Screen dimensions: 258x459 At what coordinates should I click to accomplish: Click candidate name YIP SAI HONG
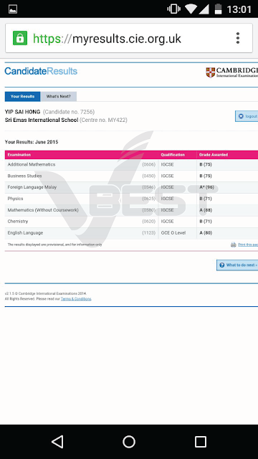[x=22, y=112]
